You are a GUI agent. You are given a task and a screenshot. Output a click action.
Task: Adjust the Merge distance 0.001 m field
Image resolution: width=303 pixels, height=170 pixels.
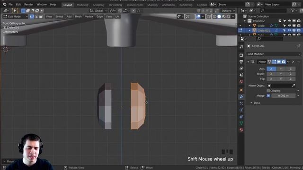283,95
